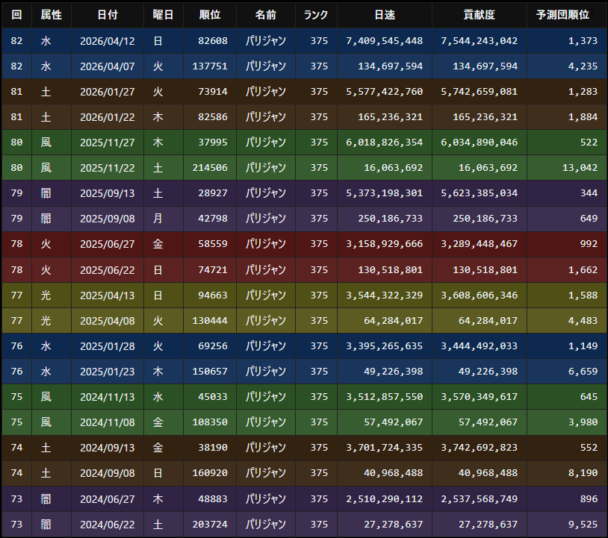
Task: Click predicted crew rank 344
Action: [x=589, y=193]
